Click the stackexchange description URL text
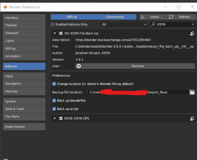This screenshot has height=160, width=197. click(113, 40)
